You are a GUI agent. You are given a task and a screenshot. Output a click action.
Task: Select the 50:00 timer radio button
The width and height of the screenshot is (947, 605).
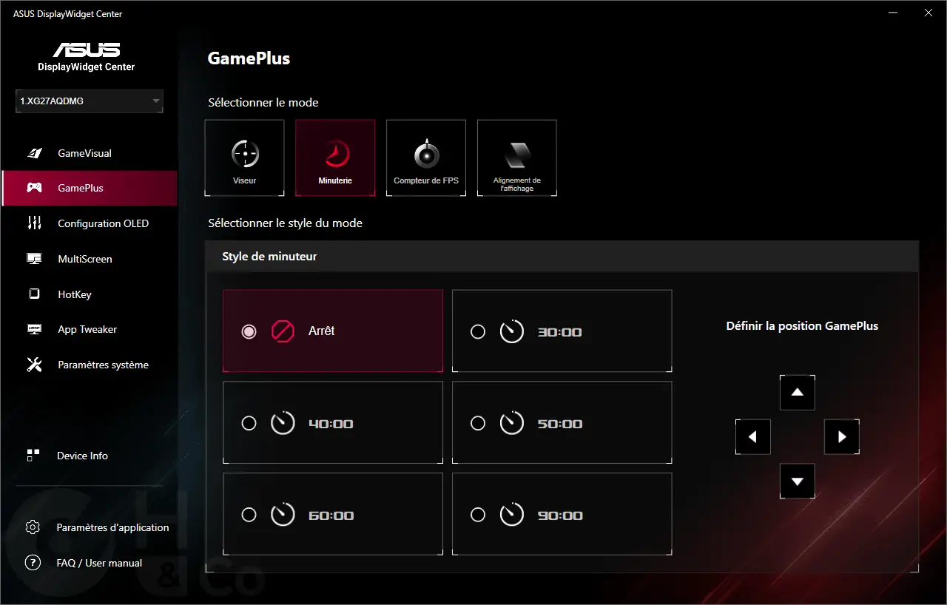478,423
